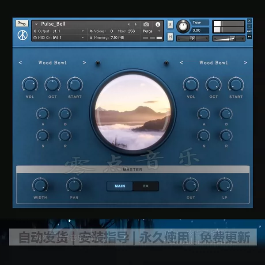
Task: Toggle the right layer power LED
Action: point(167,63)
